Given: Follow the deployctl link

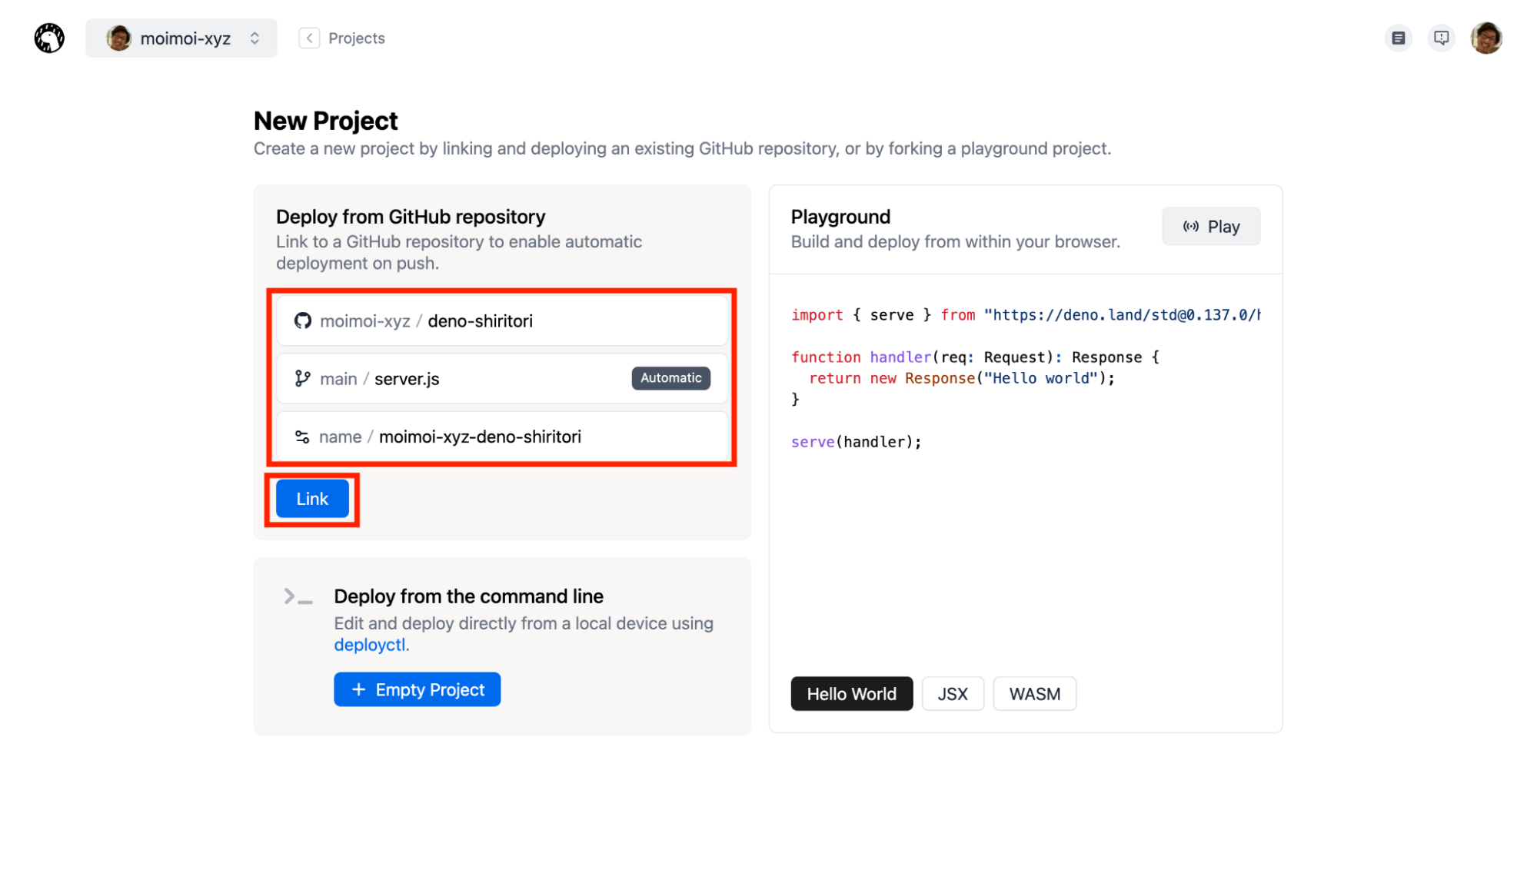Looking at the screenshot, I should [369, 645].
